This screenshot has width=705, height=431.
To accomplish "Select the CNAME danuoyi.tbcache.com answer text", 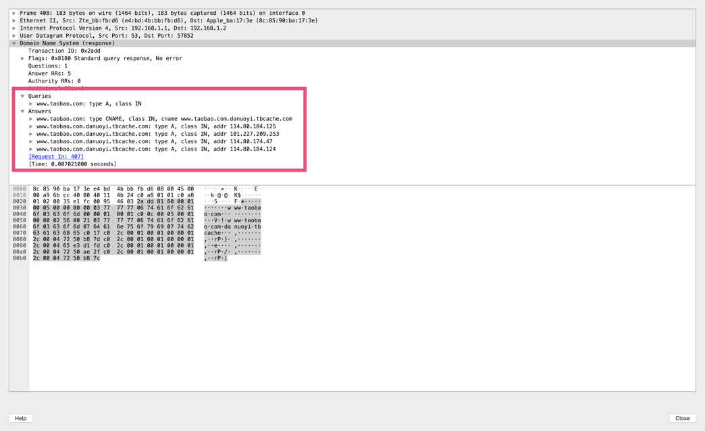I will (x=165, y=119).
